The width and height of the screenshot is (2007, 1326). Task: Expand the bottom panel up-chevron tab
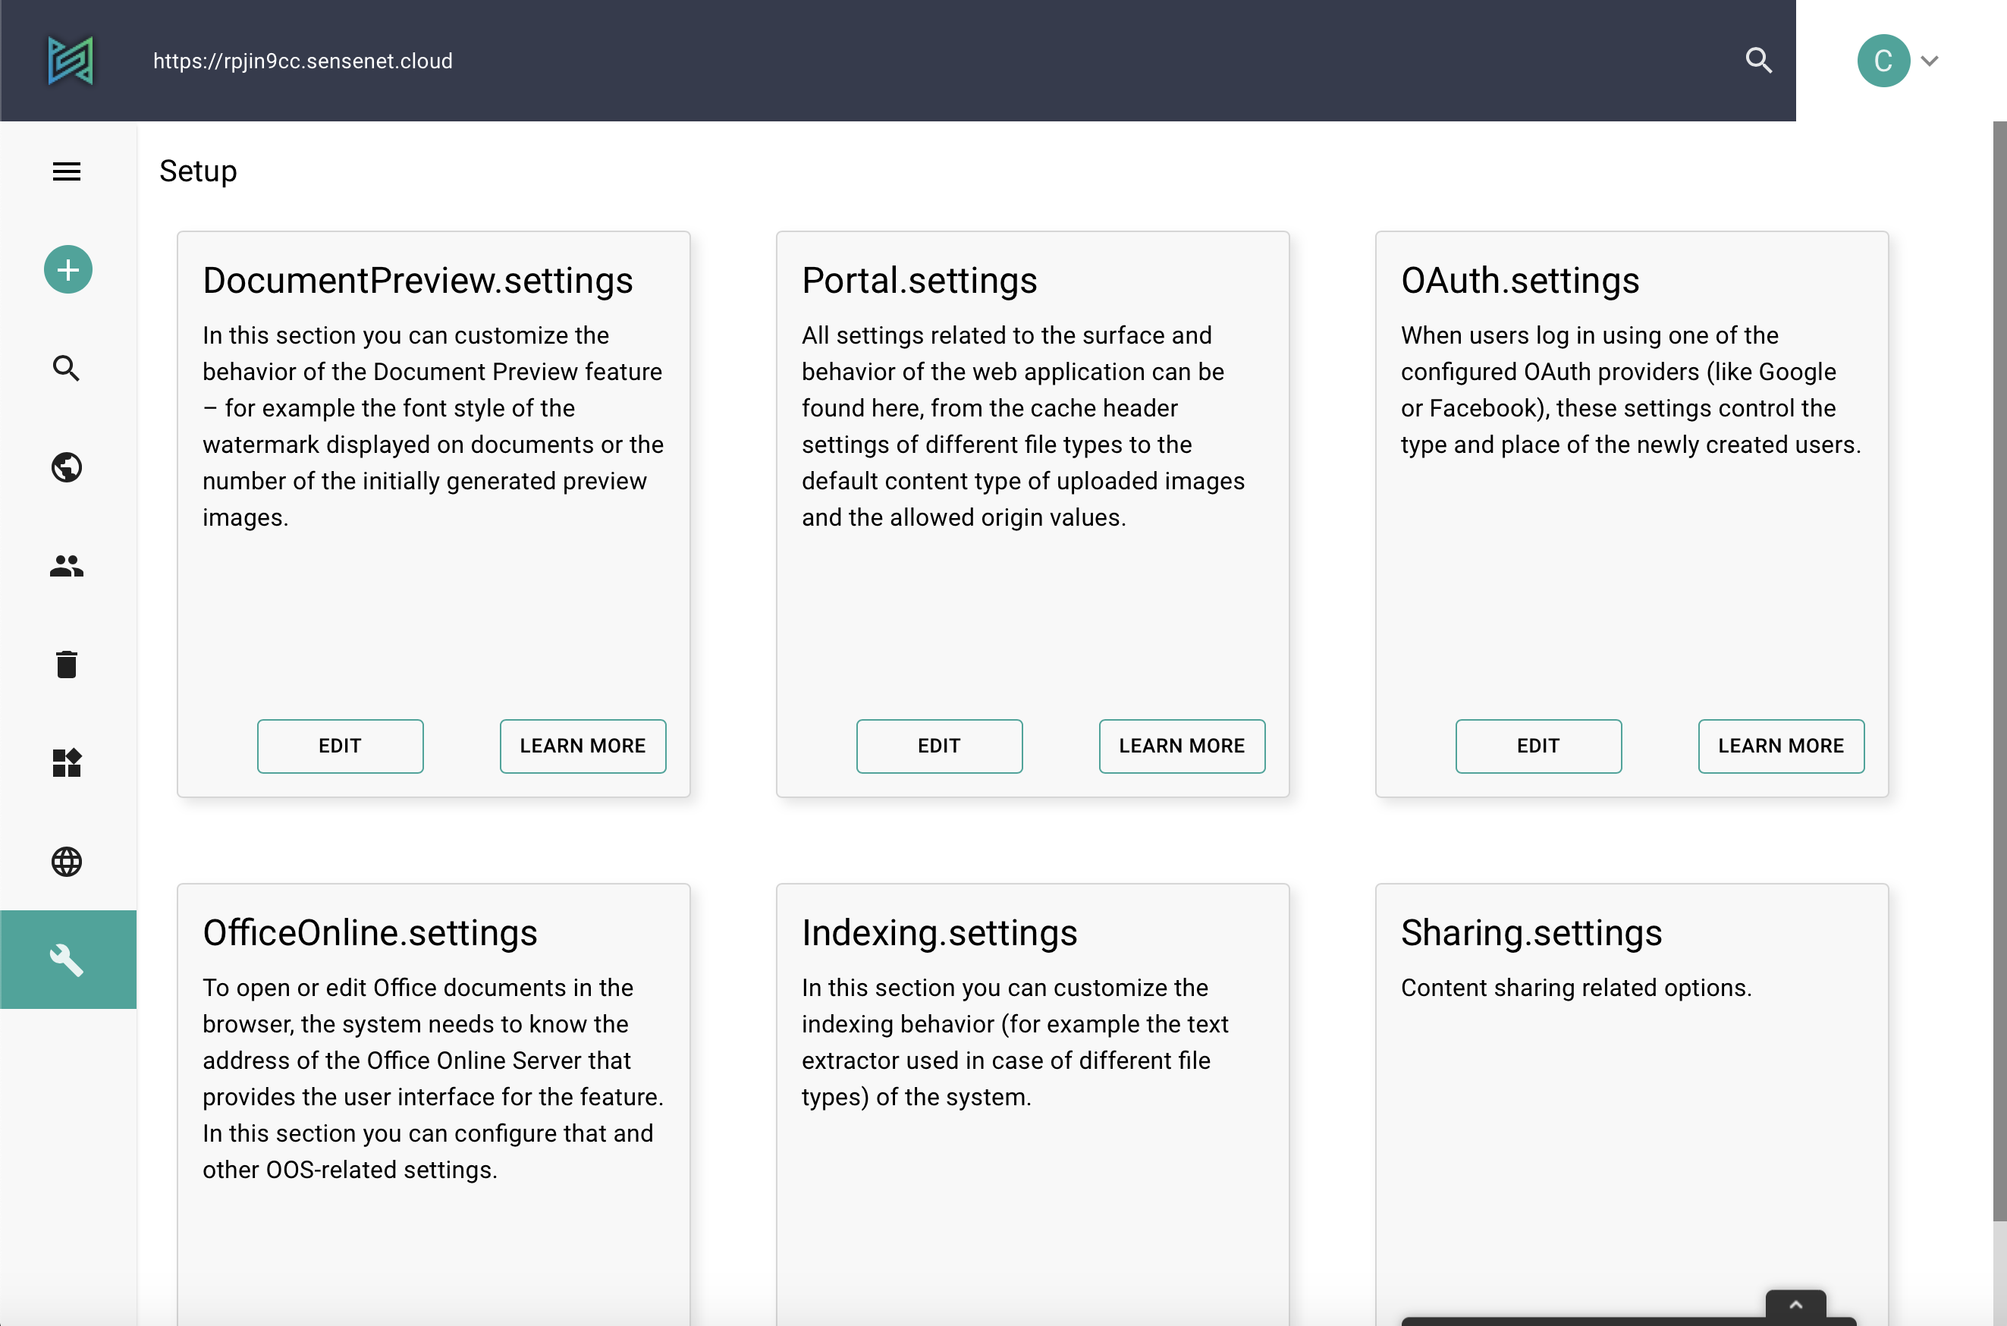1795,1305
